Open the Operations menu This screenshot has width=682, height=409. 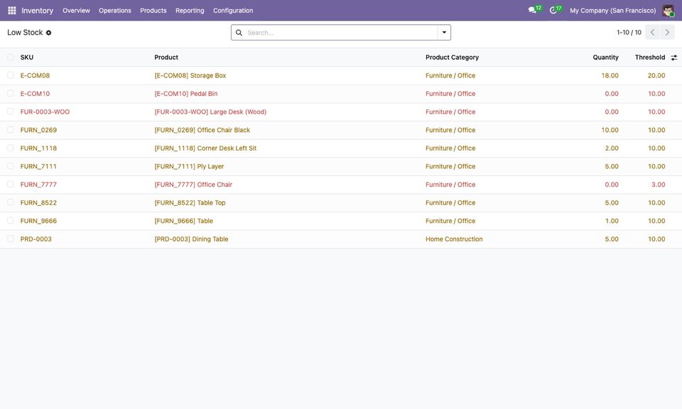[x=115, y=11]
